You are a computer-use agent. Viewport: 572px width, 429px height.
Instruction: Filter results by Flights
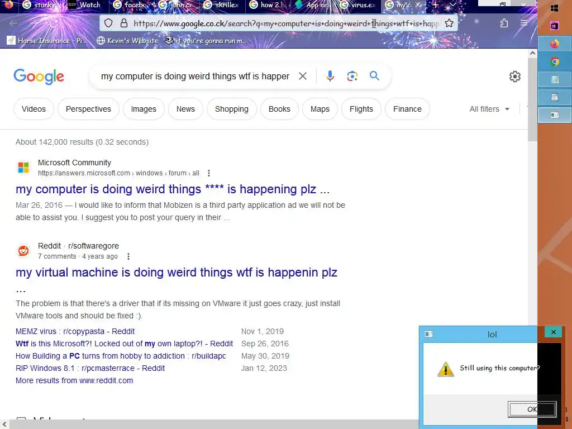(x=361, y=109)
